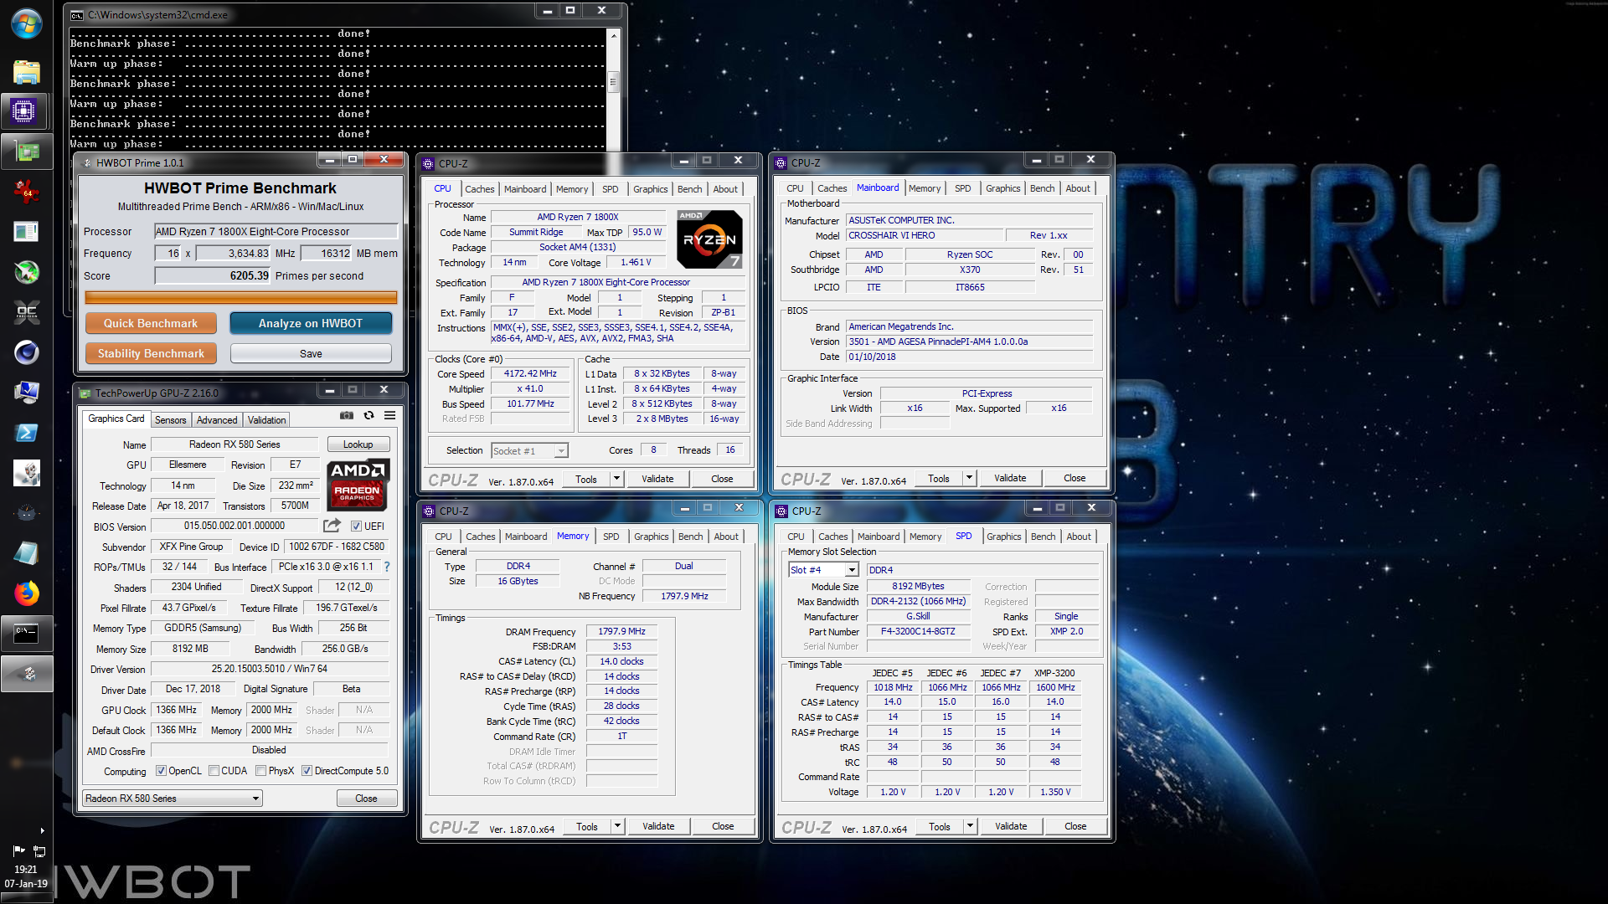Screen dimensions: 1608x904
Task: Open the Radeon RX 580 Series GPU dropdown
Action: 173,799
